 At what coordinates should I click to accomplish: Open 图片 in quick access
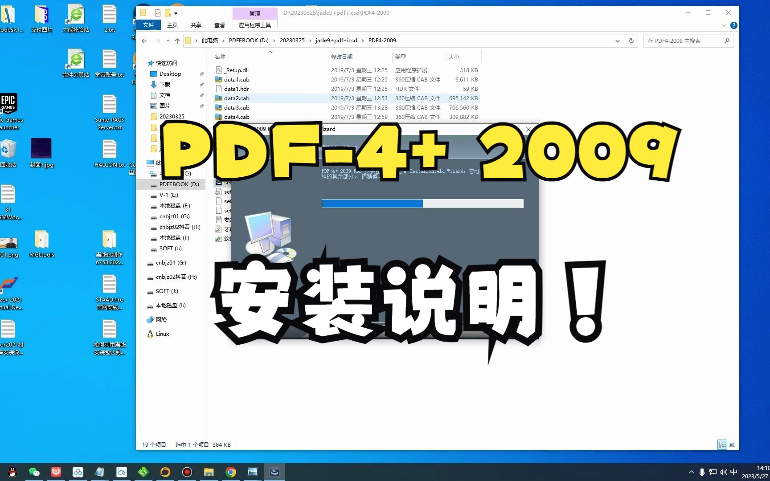[x=165, y=106]
